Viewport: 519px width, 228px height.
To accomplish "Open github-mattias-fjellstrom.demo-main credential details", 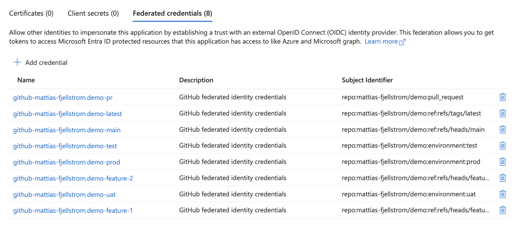I will (67, 130).
